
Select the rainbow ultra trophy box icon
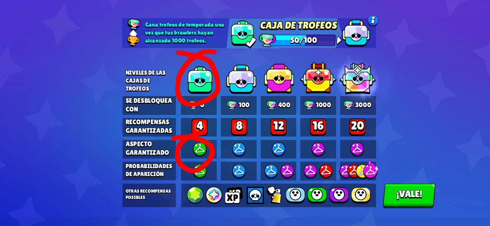[358, 79]
